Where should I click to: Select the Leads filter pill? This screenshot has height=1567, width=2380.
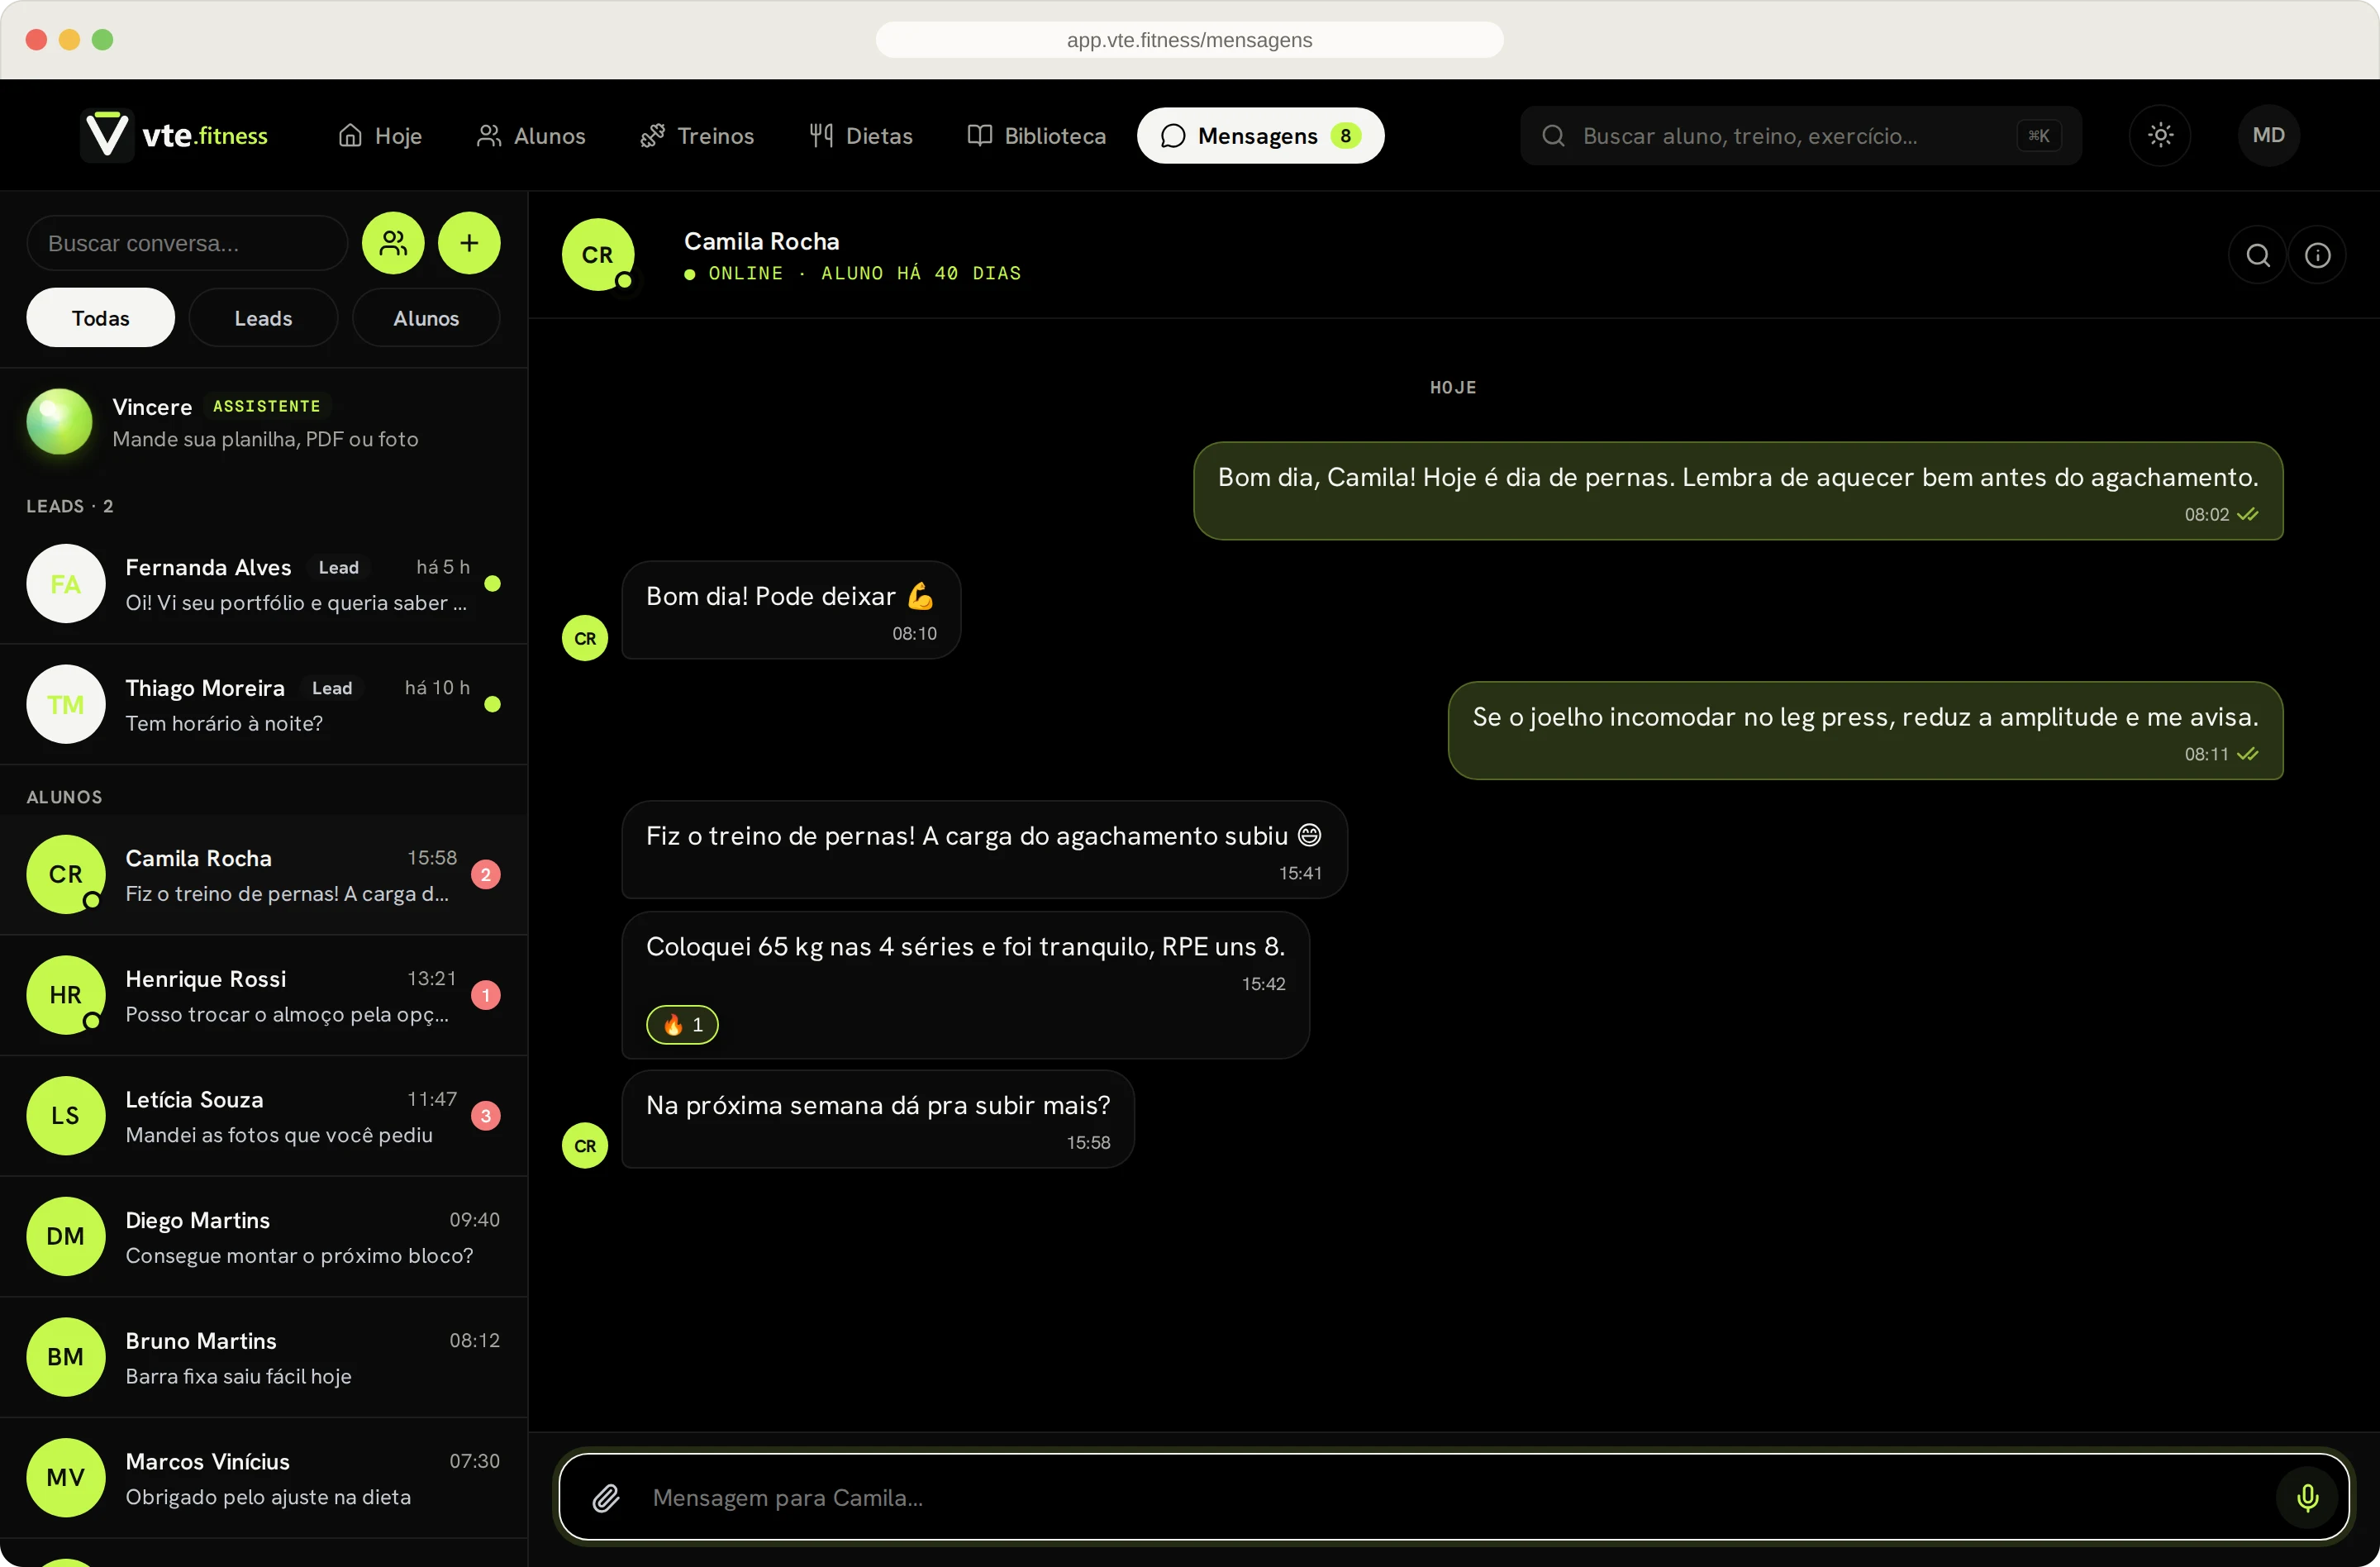pos(263,318)
